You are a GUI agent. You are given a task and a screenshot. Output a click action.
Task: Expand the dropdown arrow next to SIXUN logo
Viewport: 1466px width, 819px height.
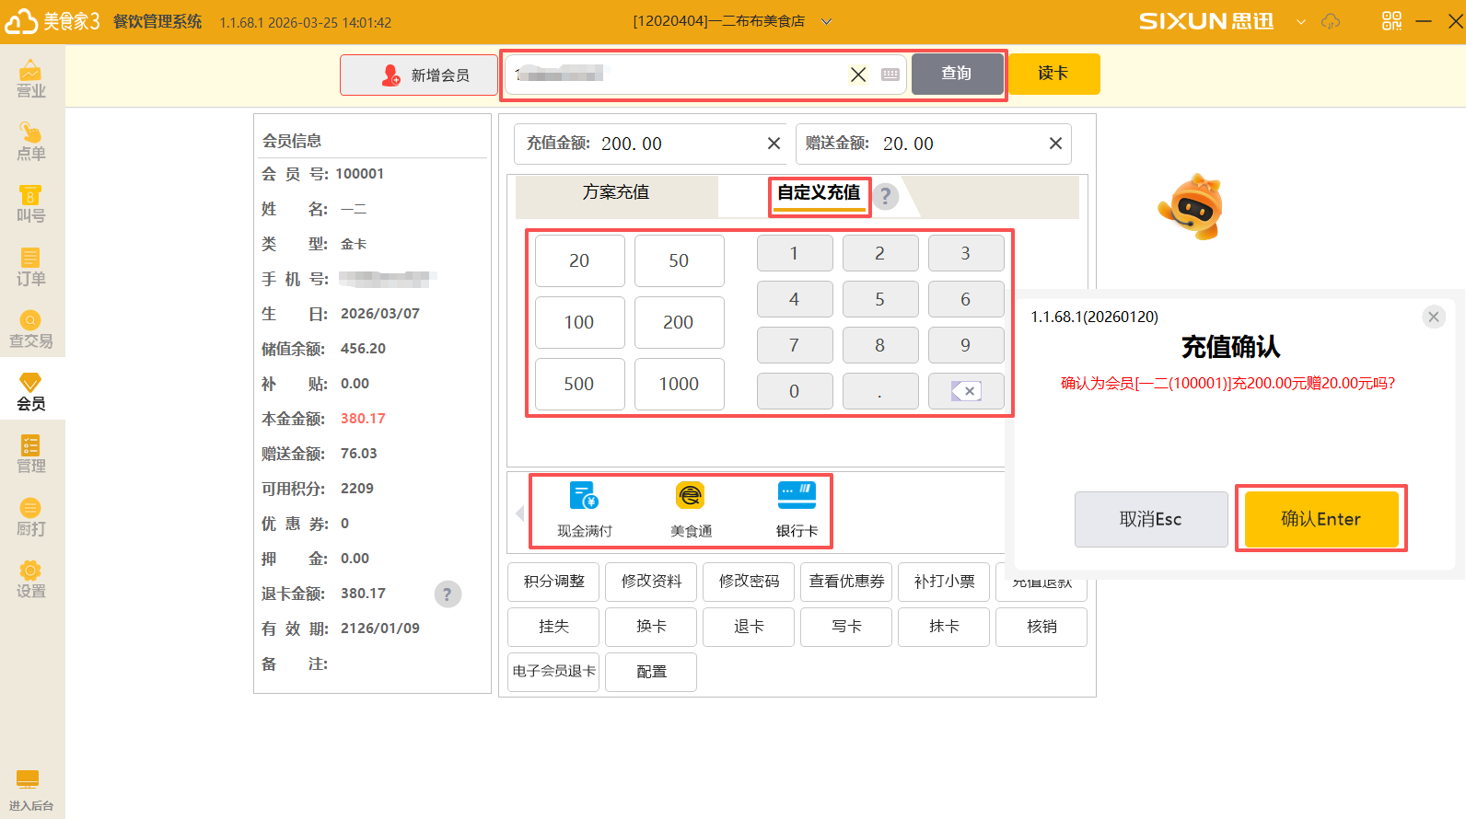pos(1300,21)
